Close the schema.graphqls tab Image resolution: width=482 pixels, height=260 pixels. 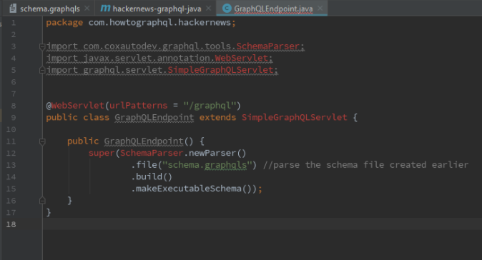coord(87,9)
